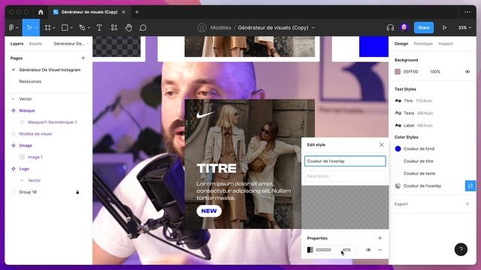Click the user avatar
The width and height of the screenshot is (481, 270).
(x=404, y=28)
